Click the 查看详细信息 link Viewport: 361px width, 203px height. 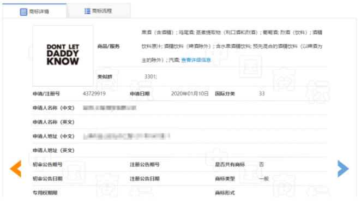click(196, 60)
